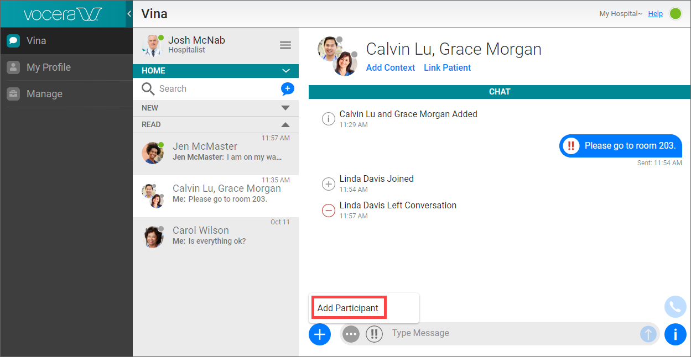Click the Type Message field
This screenshot has width=691, height=357.
[x=512, y=333]
